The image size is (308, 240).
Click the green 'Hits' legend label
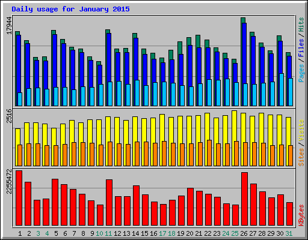301,25
